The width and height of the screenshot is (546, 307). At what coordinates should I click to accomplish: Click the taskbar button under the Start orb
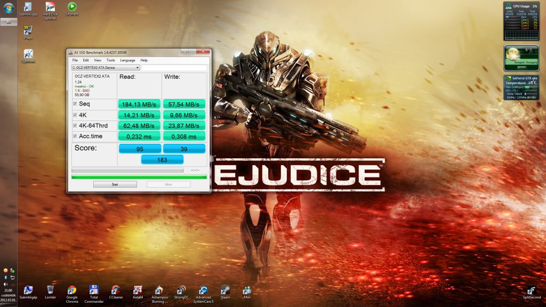coord(9,21)
